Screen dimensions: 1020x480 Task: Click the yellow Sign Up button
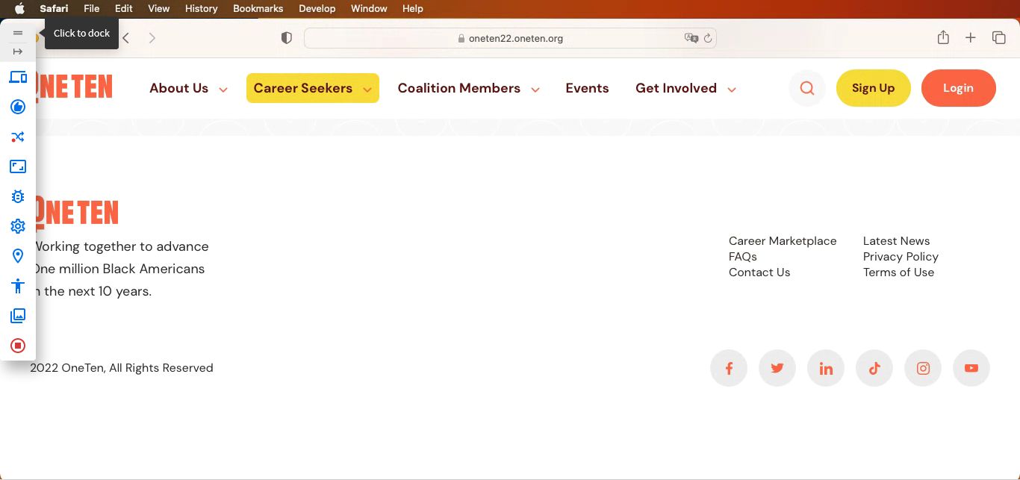click(x=874, y=88)
